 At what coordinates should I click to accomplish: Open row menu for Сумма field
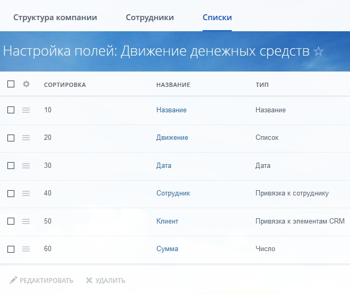[26, 249]
